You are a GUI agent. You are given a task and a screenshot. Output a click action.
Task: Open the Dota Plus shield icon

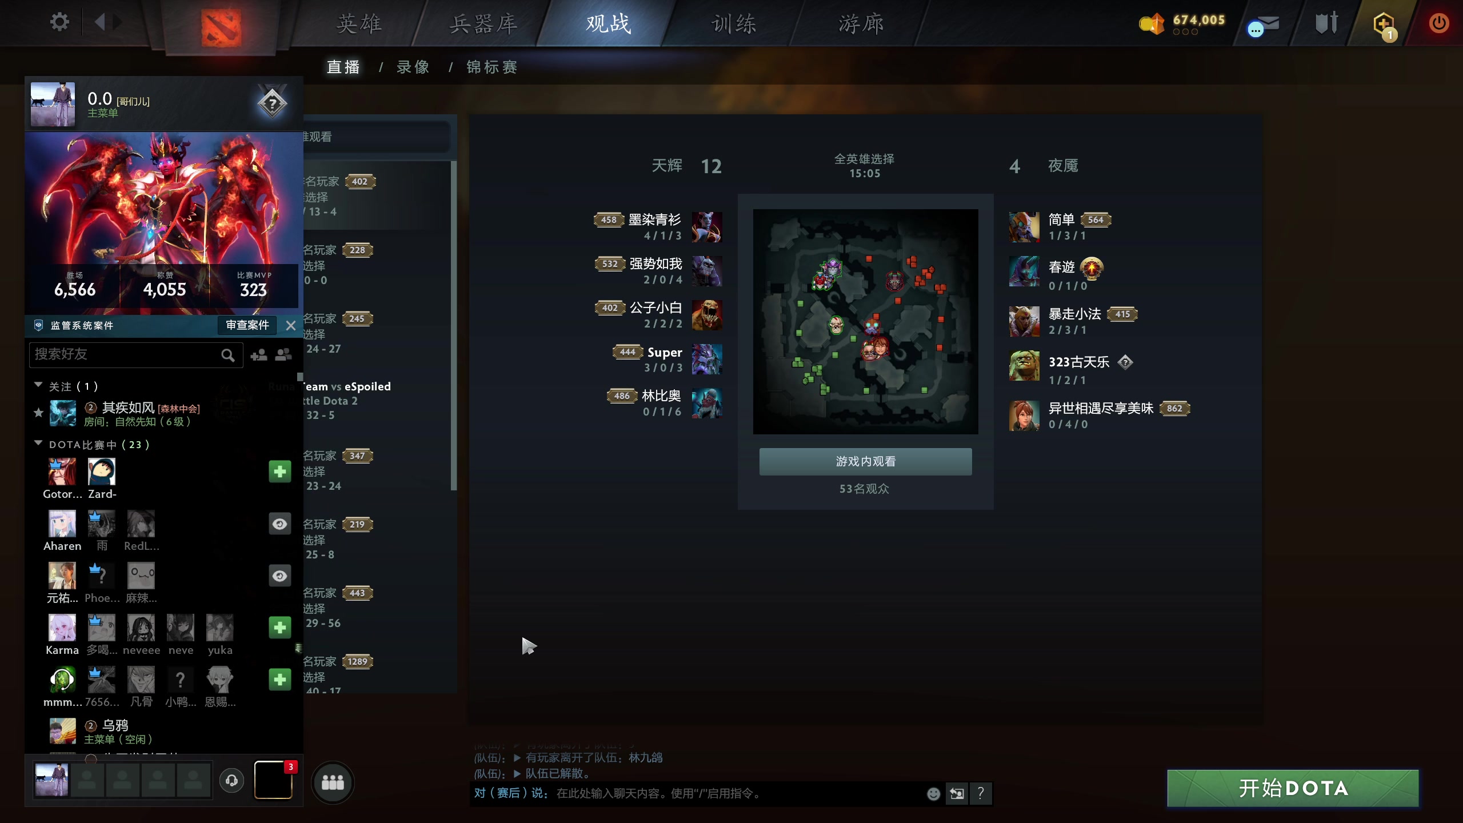tap(1384, 25)
